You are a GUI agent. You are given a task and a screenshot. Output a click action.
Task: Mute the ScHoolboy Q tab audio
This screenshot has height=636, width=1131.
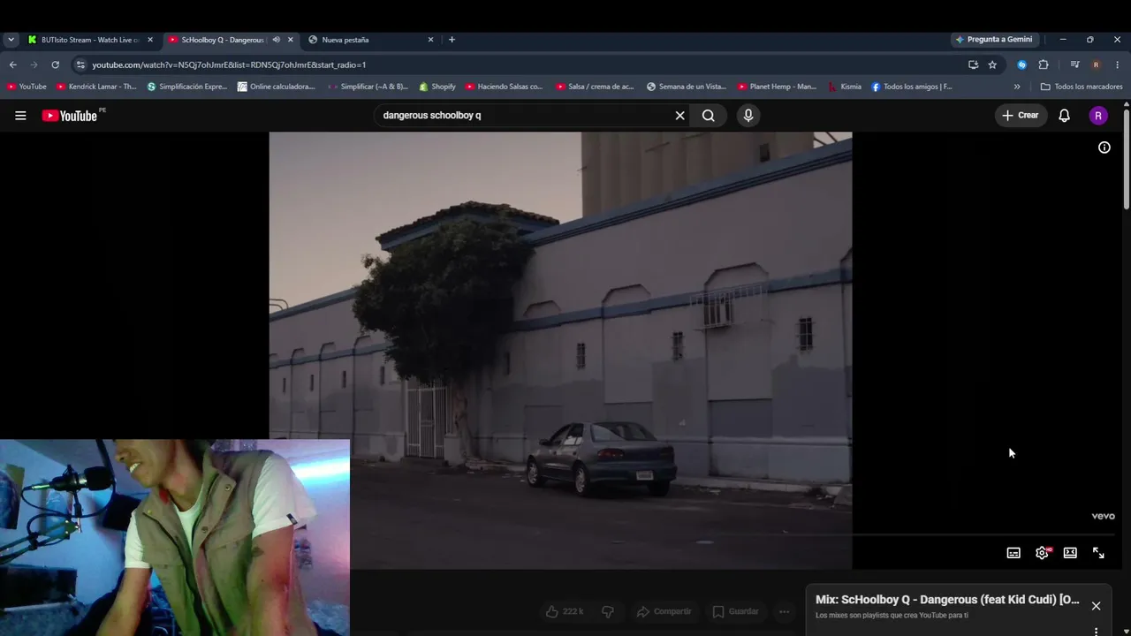pos(276,40)
